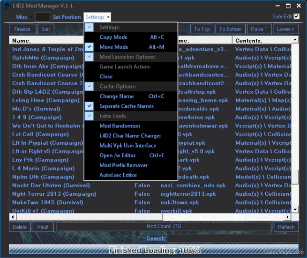Image resolution: width=307 pixels, height=258 pixels.
Task: Open the Misc dropdown menu
Action: click(24, 17)
